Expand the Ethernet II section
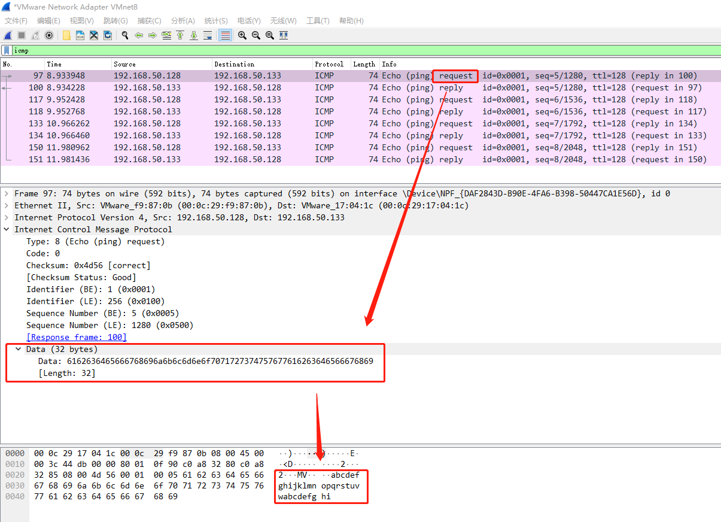721x522 pixels. pyautogui.click(x=7, y=205)
